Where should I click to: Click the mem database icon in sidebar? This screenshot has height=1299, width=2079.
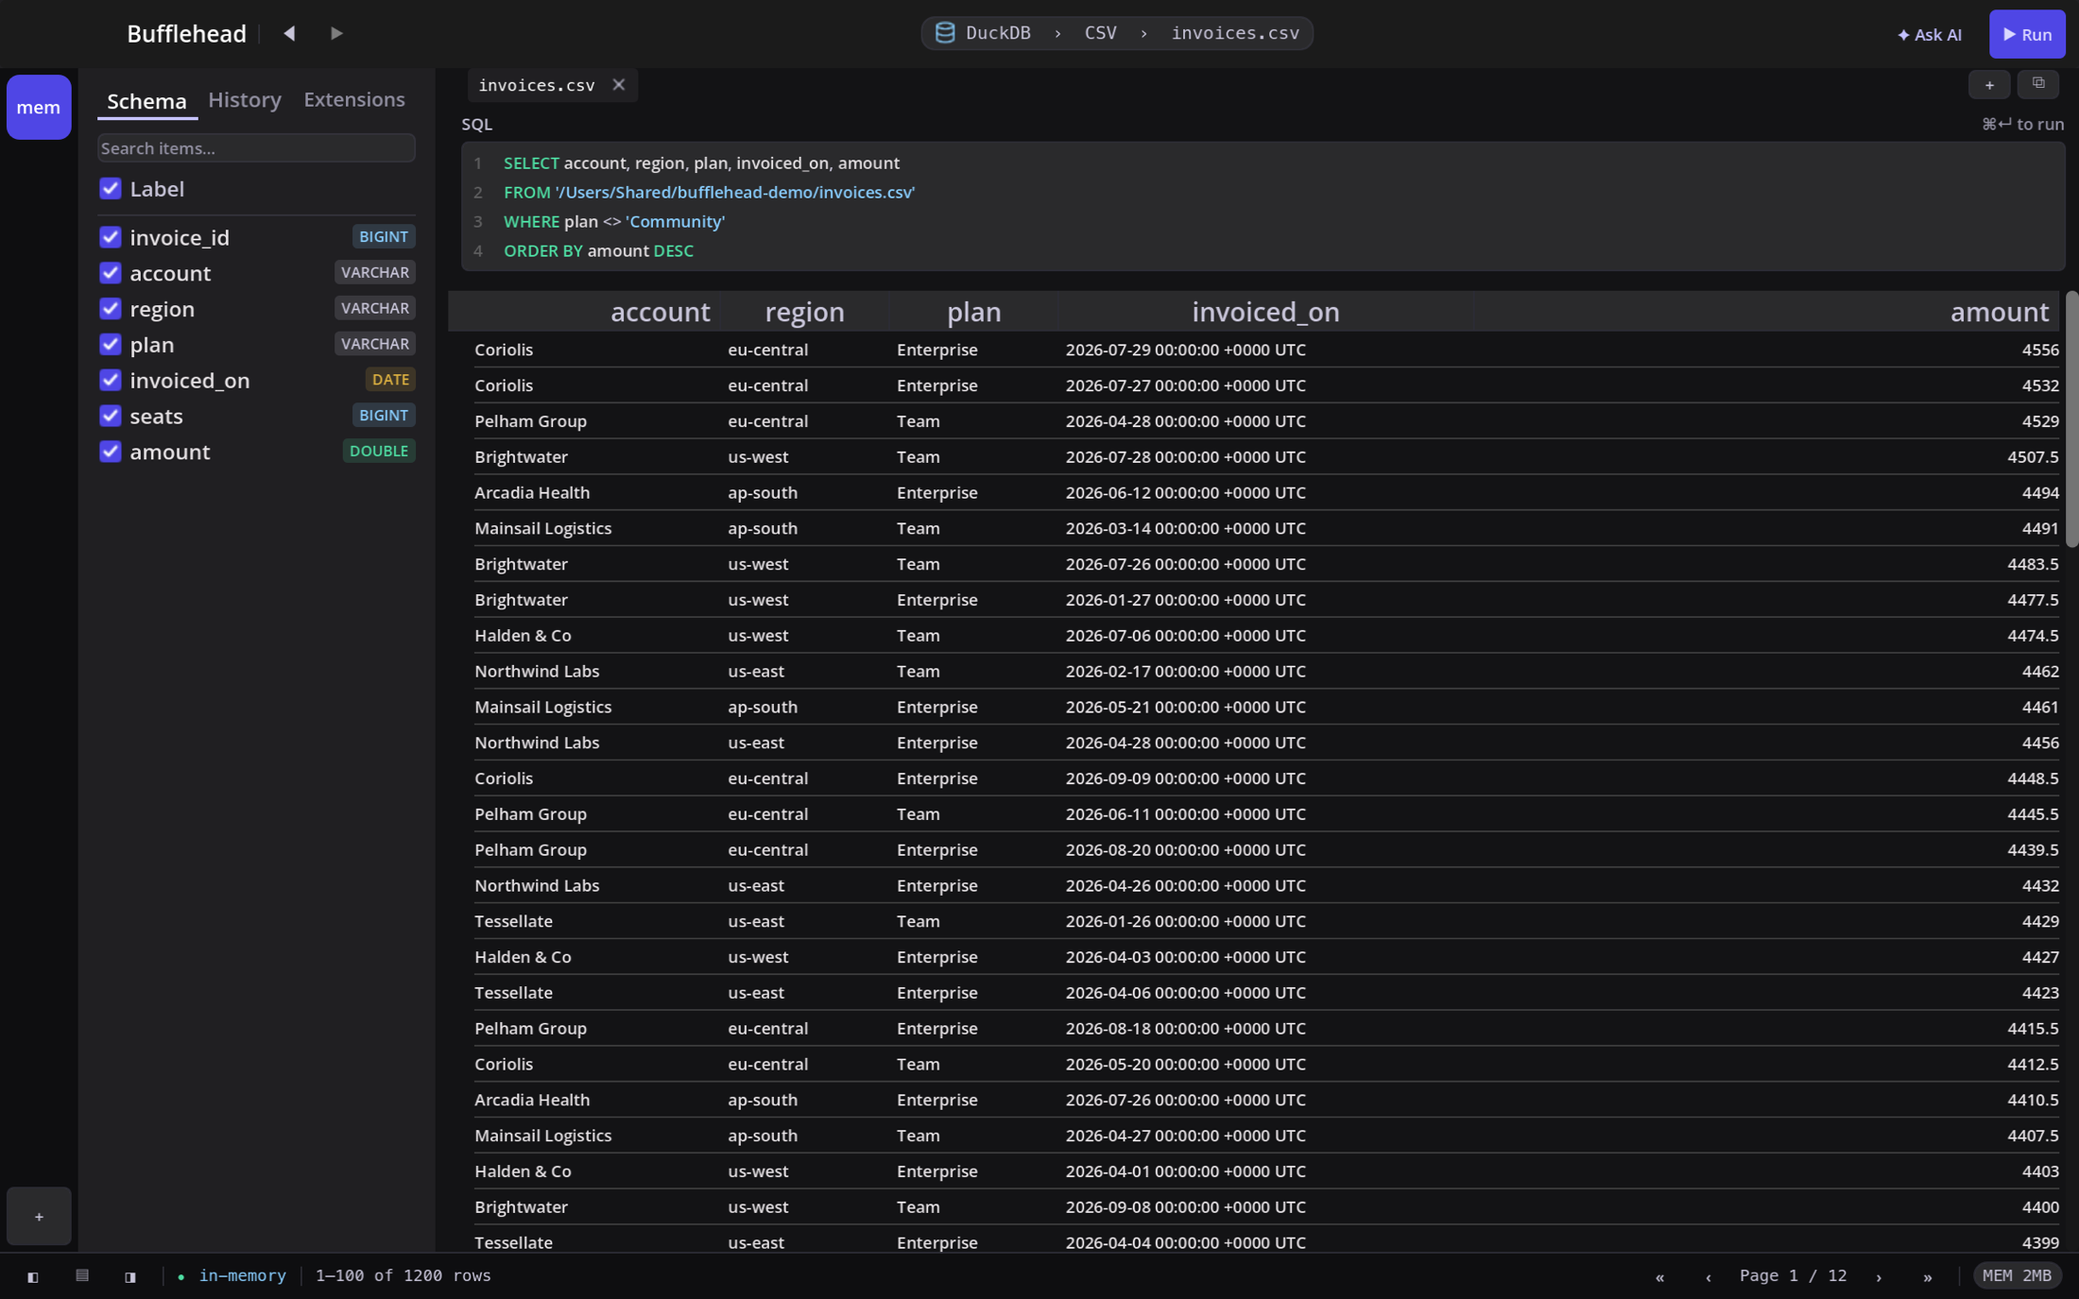coord(39,107)
